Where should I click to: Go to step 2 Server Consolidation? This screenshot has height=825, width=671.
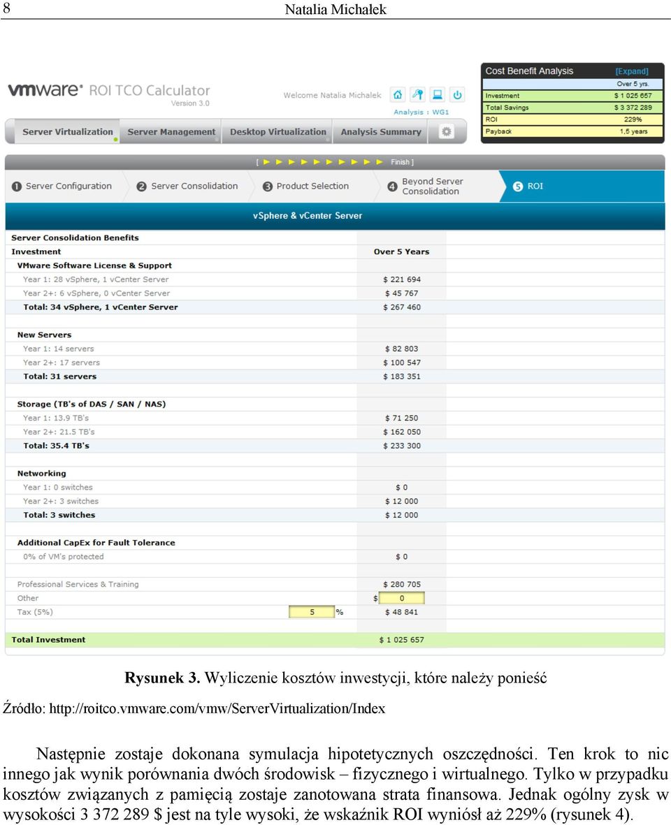click(x=187, y=187)
